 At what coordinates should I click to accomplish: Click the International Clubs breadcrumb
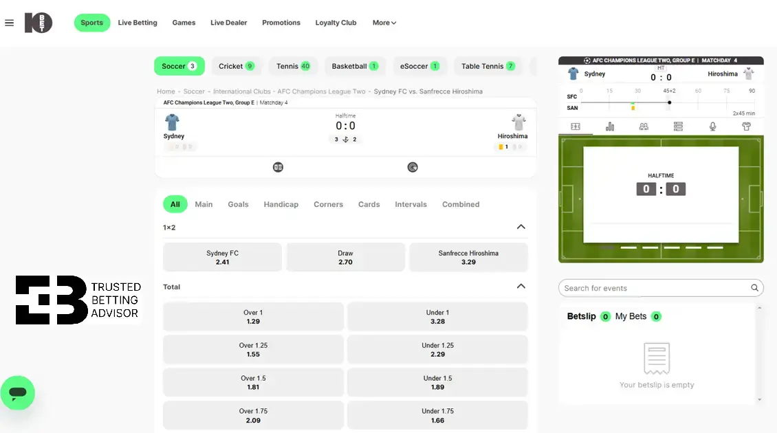click(x=242, y=91)
